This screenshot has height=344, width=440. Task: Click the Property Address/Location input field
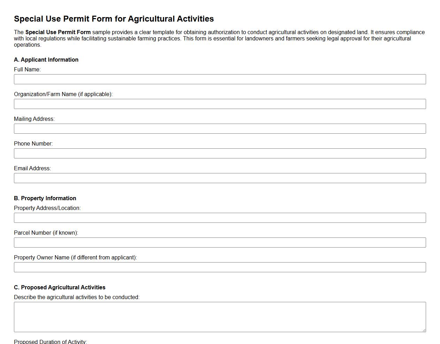tap(220, 218)
